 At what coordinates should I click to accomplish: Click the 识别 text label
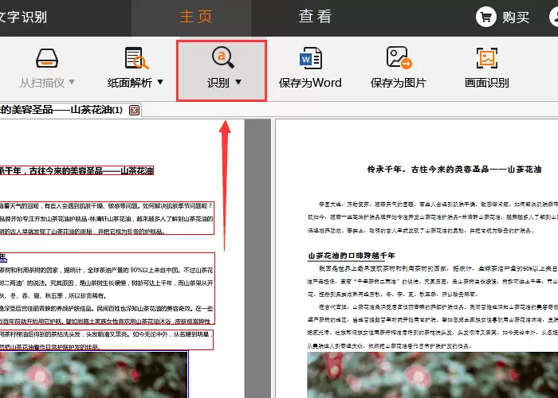pos(218,83)
